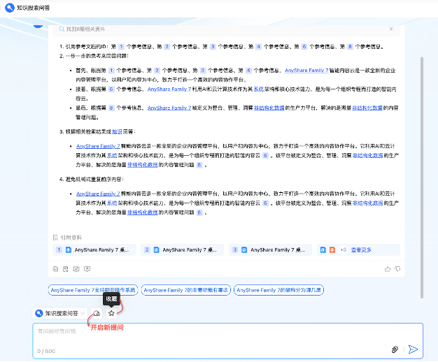Give the answer a thumbs up
438x362 pixels.
click(388, 269)
